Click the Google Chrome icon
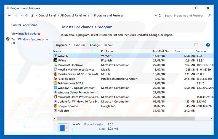 (x=55, y=106)
